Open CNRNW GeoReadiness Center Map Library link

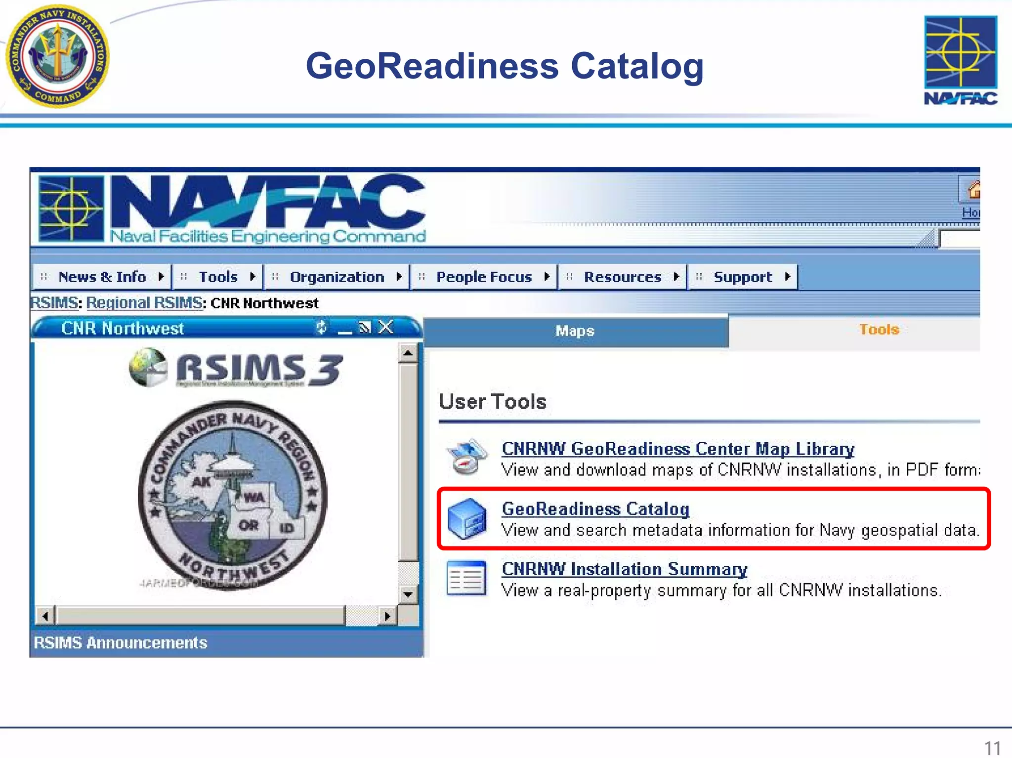pos(678,449)
